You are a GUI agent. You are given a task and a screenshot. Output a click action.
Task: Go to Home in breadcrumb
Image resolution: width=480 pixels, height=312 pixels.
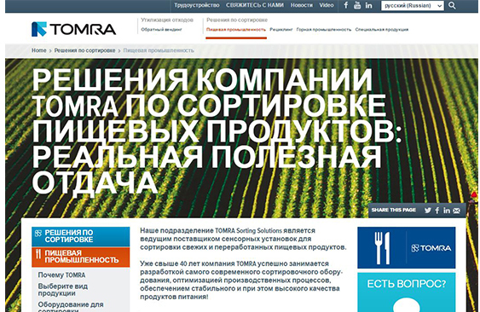pyautogui.click(x=39, y=50)
